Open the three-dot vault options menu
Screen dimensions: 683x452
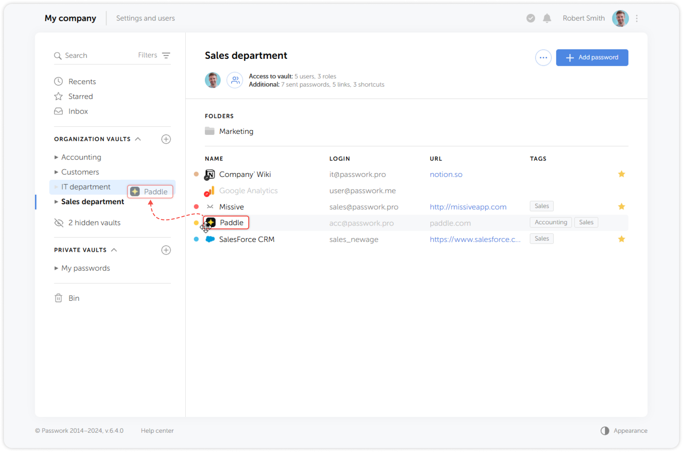tap(543, 58)
